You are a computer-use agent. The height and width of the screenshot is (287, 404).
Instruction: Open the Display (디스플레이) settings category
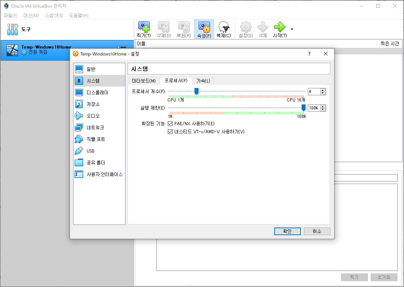(x=99, y=92)
